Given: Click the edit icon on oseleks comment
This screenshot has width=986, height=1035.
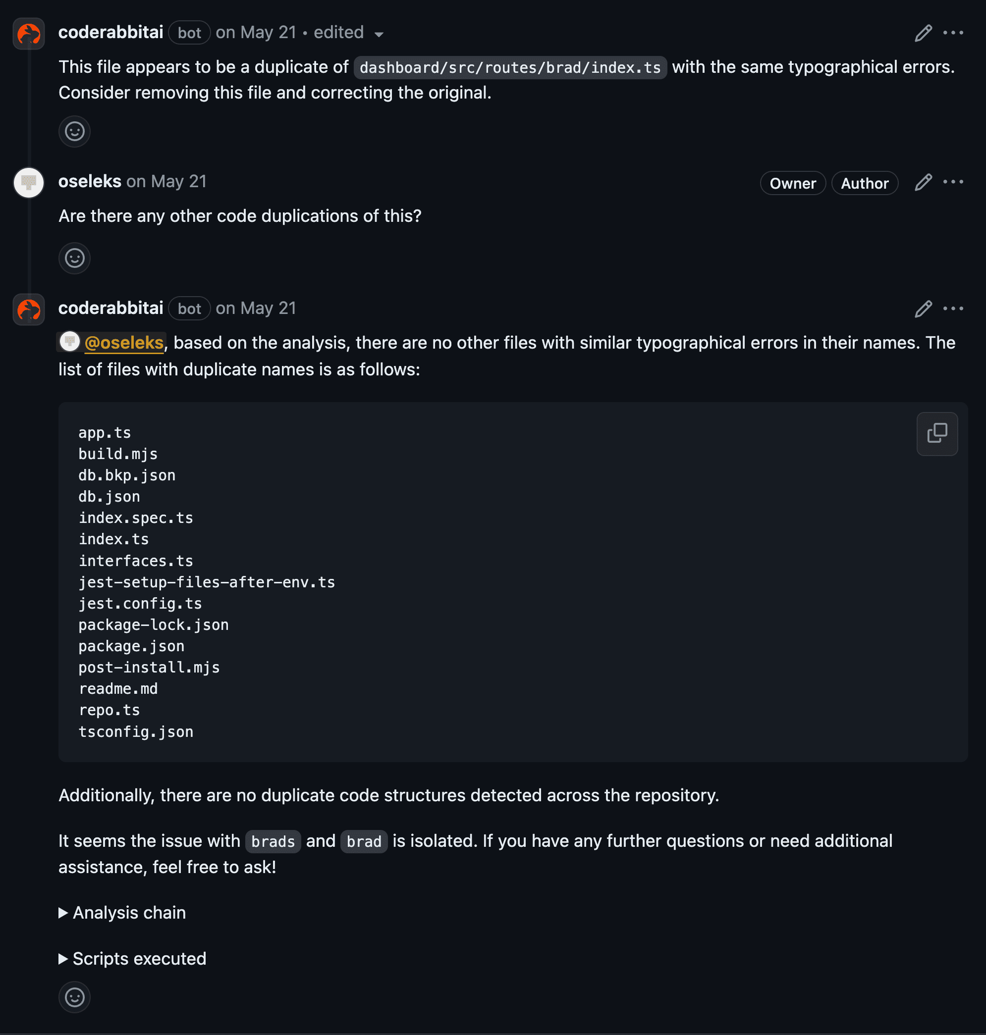Looking at the screenshot, I should [923, 182].
